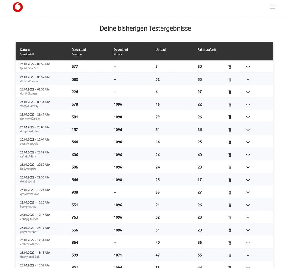Delete test result bdnxphstrrsc
286x268 pixels.
coord(230,205)
